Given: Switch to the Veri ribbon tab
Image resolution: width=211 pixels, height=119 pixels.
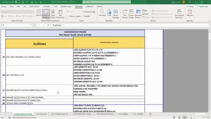Looking at the screenshot, I should 56,7.
